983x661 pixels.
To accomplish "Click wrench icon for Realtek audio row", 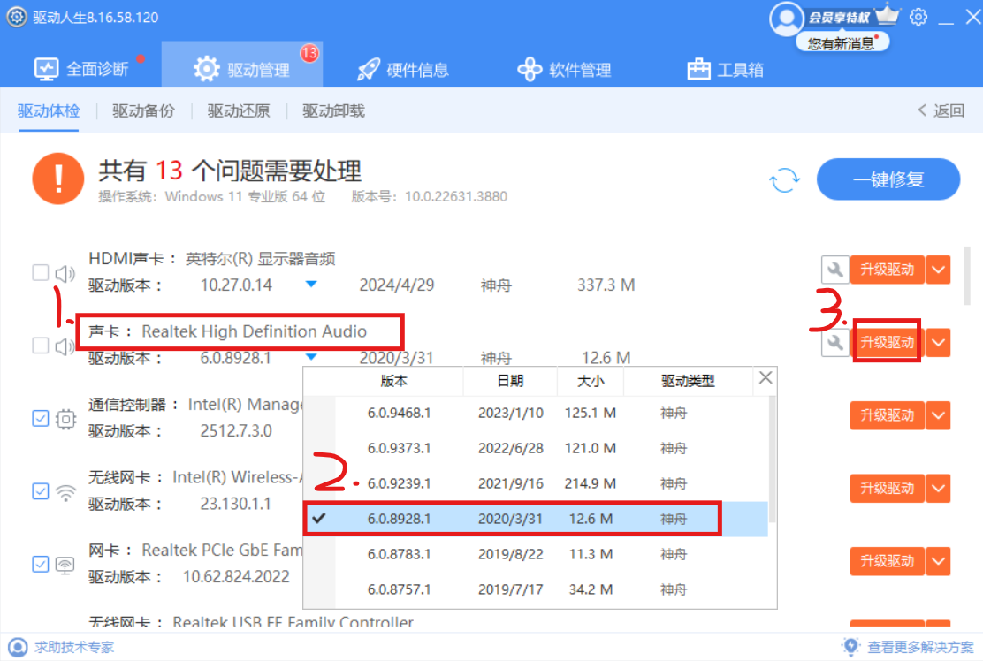I will coord(835,343).
